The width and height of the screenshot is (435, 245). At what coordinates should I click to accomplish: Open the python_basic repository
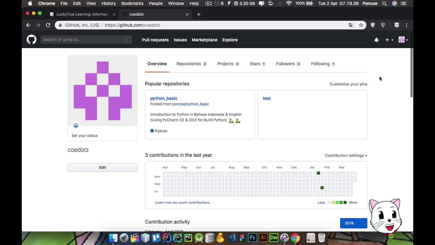point(164,98)
